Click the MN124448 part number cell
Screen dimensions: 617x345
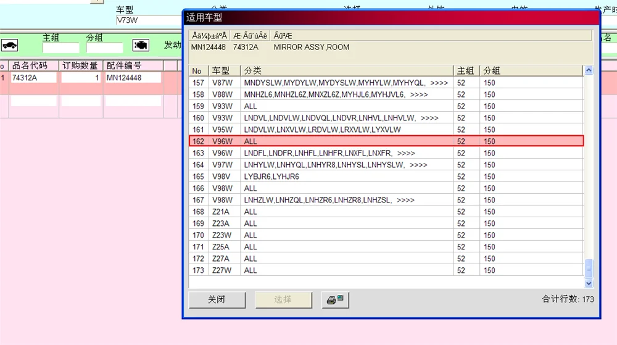click(133, 78)
